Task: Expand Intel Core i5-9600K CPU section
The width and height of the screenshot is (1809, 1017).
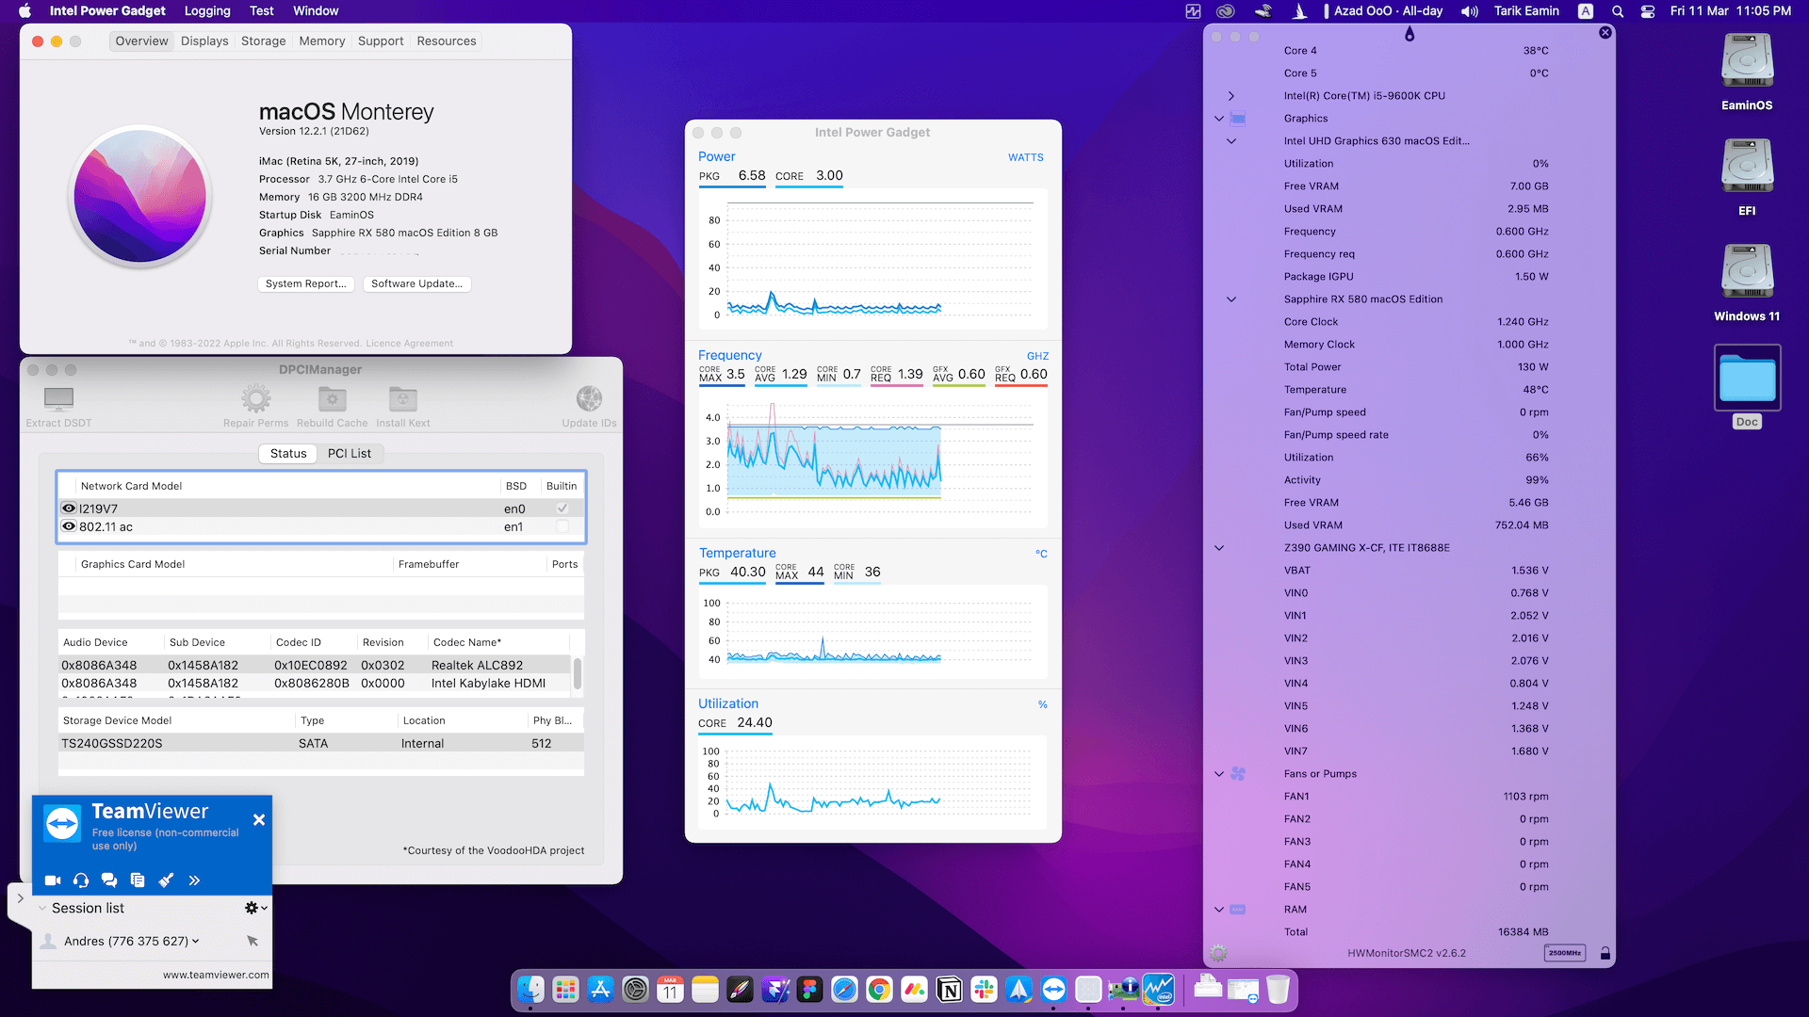Action: click(1230, 96)
